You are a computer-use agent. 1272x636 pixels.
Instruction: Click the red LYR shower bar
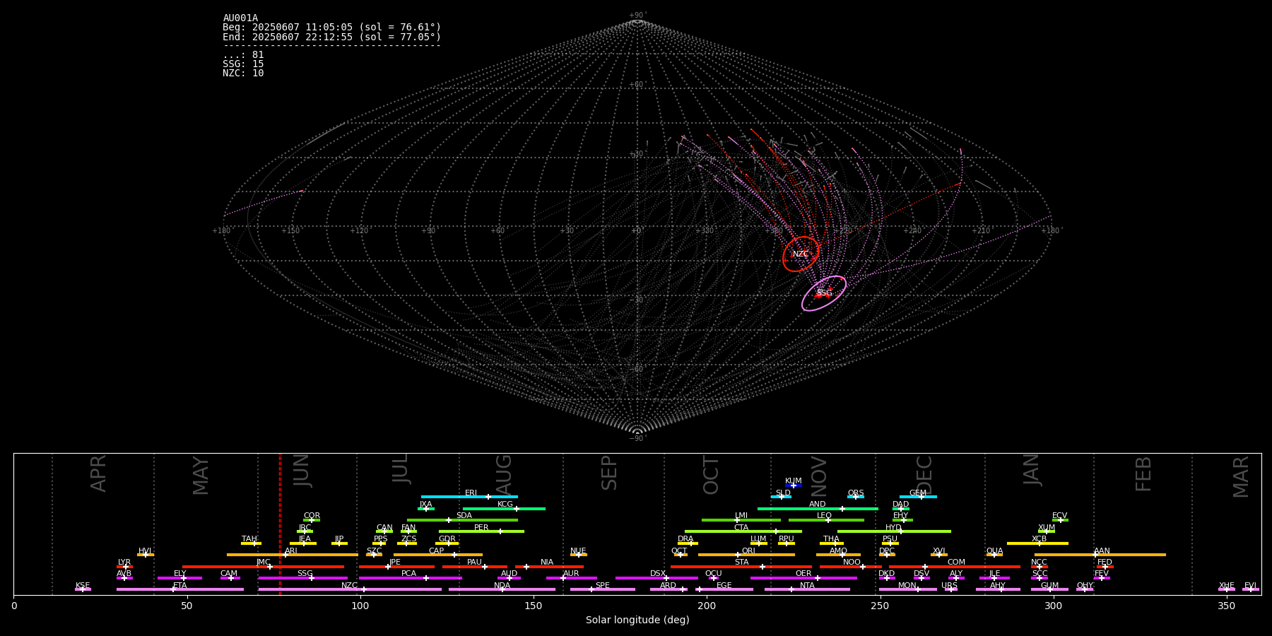[x=124, y=567]
